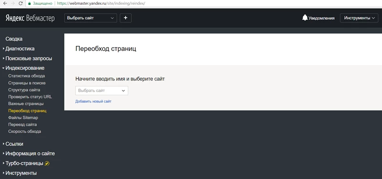The height and width of the screenshot is (179, 382).
Task: Open the main Выбрать сайт combo box
Action: (x=102, y=90)
